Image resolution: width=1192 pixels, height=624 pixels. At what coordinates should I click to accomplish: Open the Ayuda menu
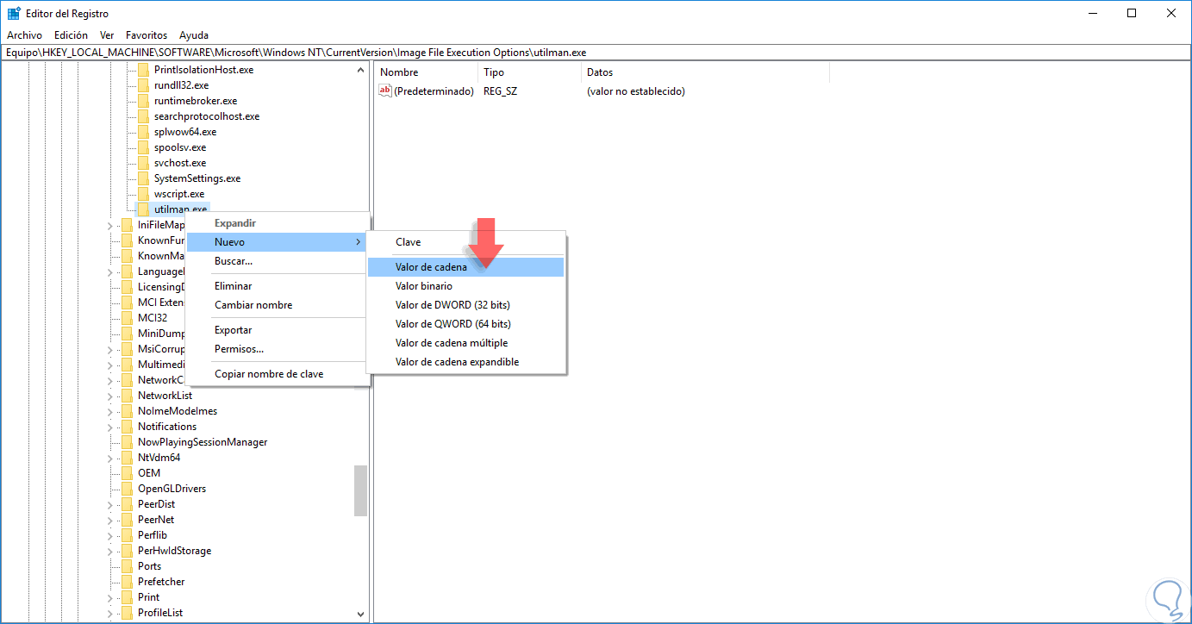click(194, 35)
